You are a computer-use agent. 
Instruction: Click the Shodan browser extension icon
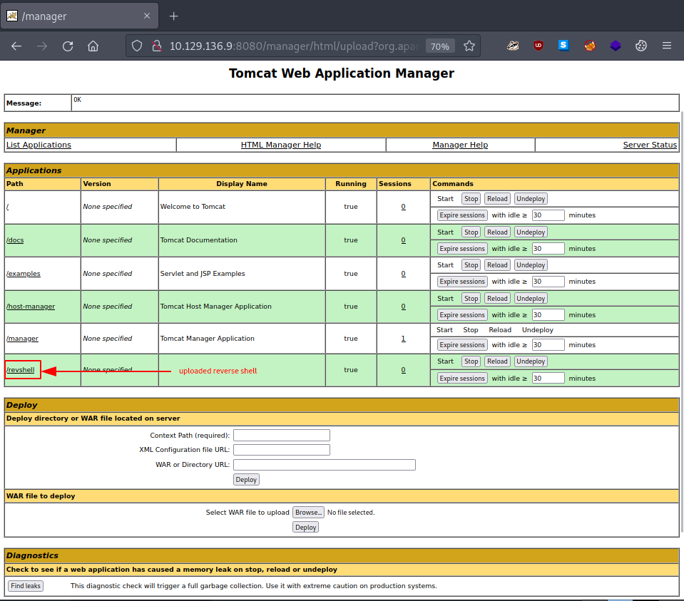(564, 45)
